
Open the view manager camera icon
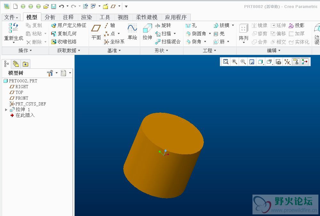278,62
